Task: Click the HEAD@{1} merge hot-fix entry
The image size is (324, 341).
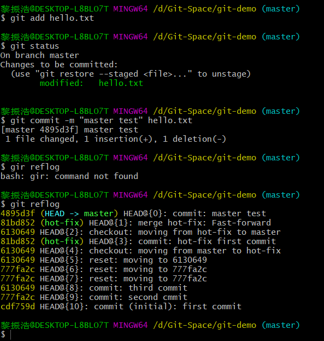Action: pyautogui.click(x=136, y=223)
